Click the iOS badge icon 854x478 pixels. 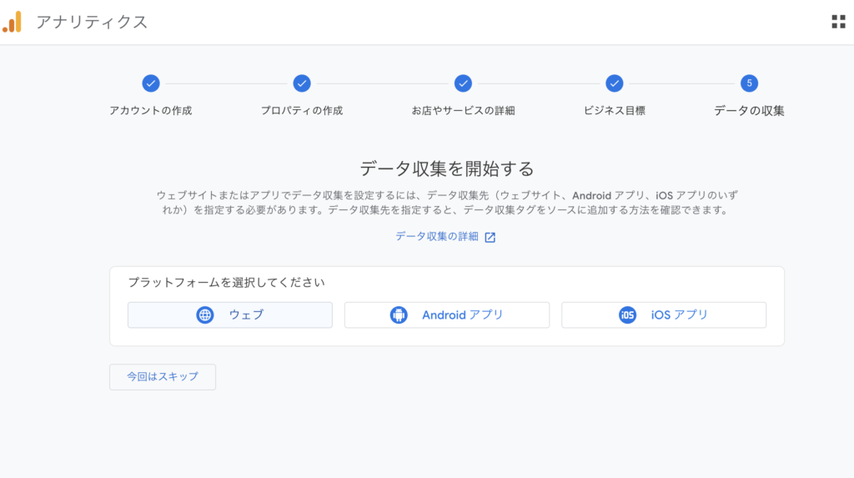coord(627,315)
